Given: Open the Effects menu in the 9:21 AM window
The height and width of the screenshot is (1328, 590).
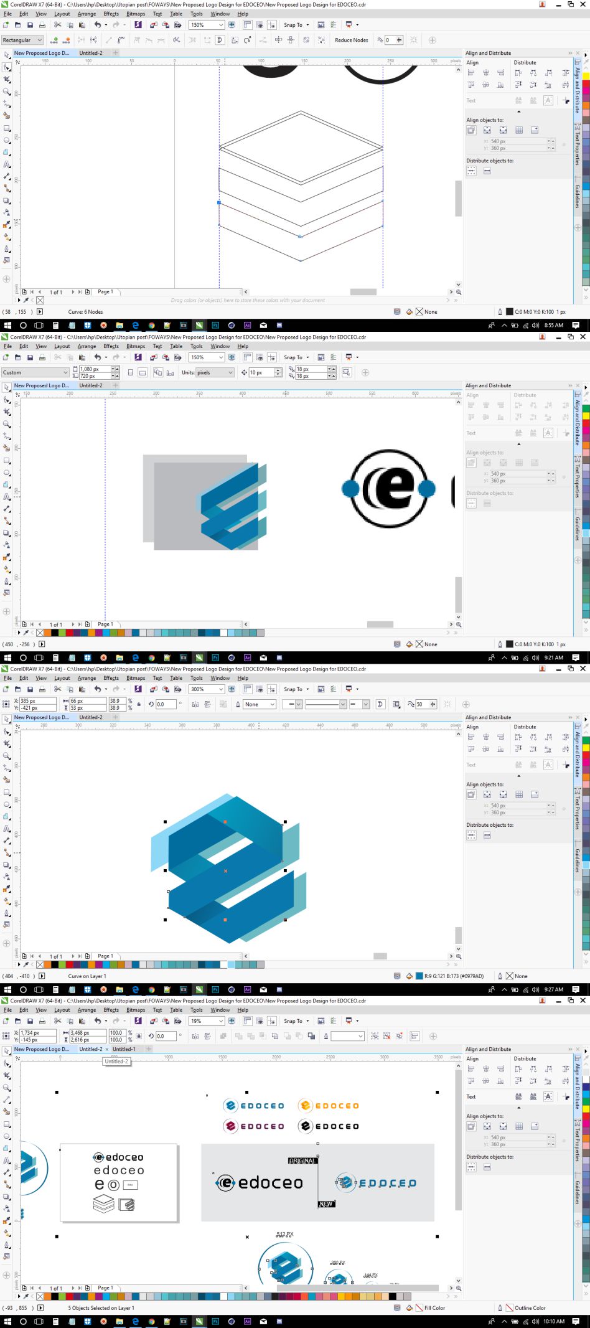Looking at the screenshot, I should pyautogui.click(x=111, y=346).
